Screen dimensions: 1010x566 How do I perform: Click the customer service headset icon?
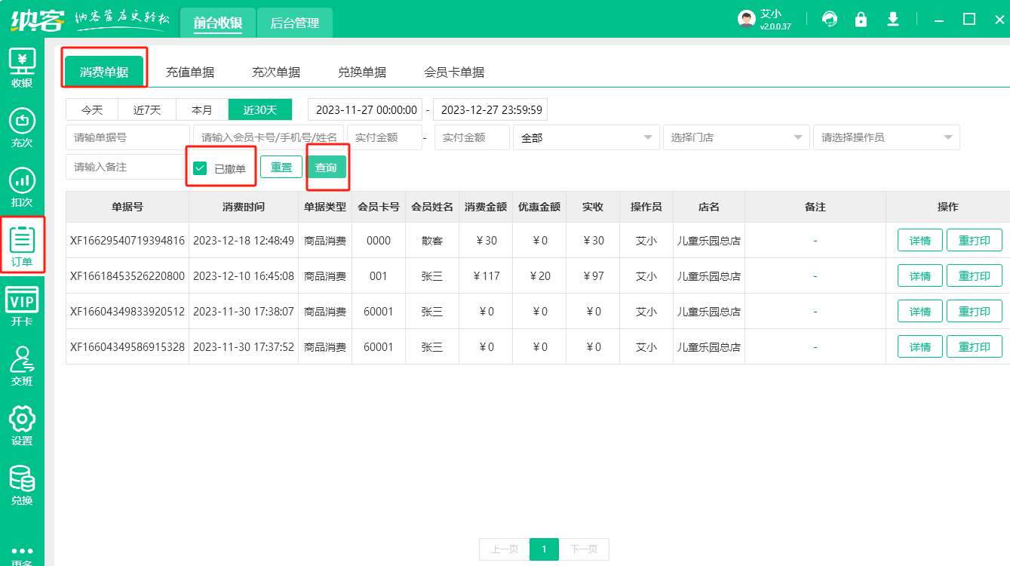point(830,19)
